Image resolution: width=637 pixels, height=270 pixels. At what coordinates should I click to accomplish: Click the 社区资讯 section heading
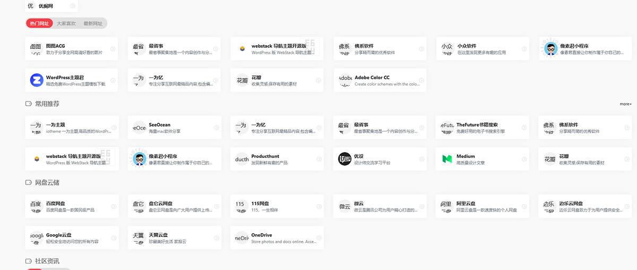pos(47,261)
